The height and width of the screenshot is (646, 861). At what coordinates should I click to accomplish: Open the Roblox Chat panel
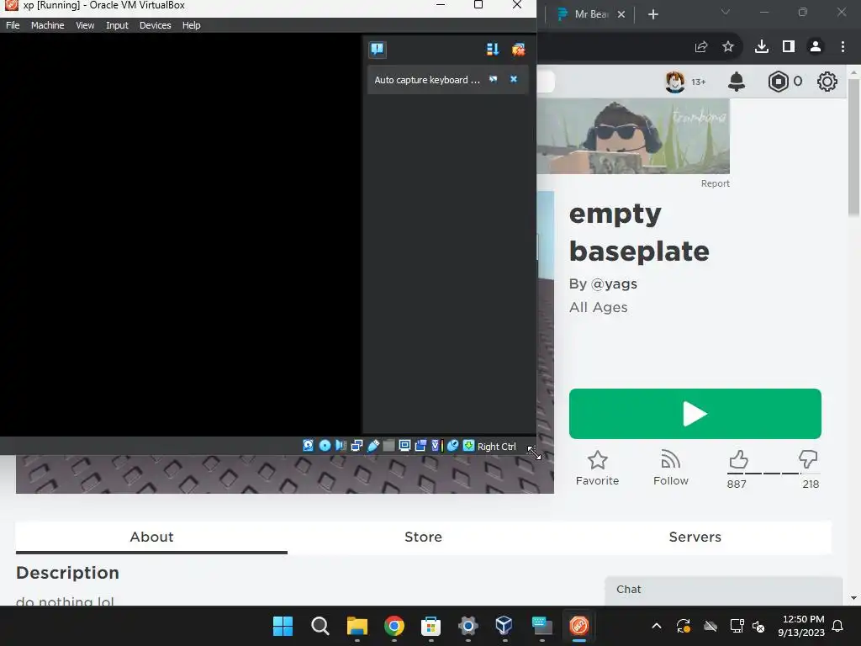[724, 590]
